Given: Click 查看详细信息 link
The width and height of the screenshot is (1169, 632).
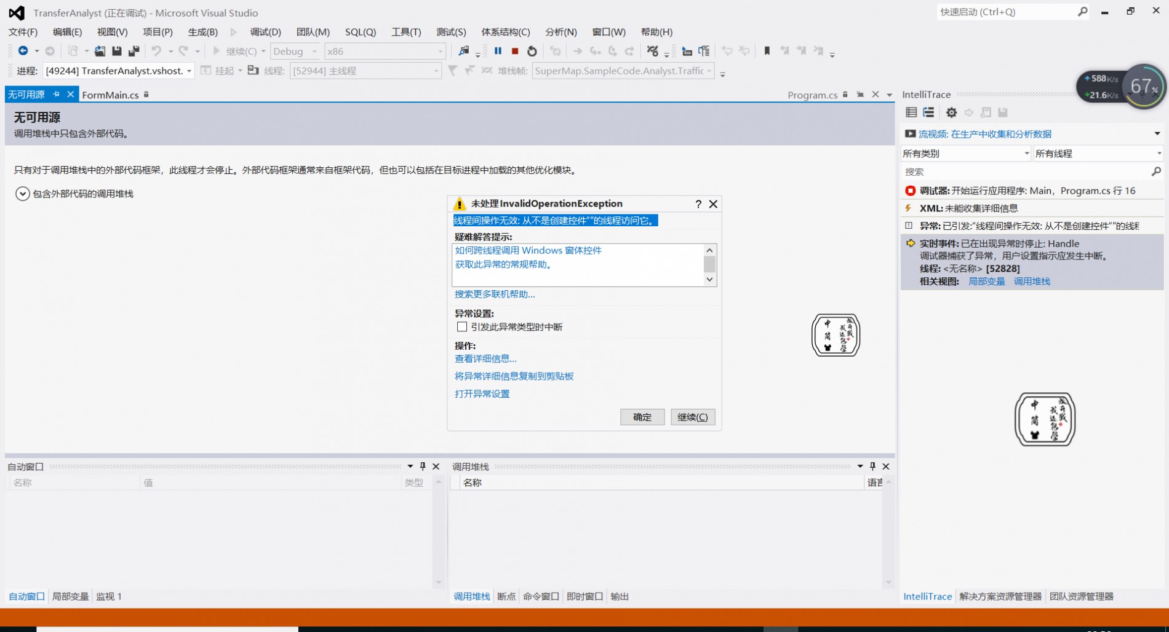Looking at the screenshot, I should point(485,358).
